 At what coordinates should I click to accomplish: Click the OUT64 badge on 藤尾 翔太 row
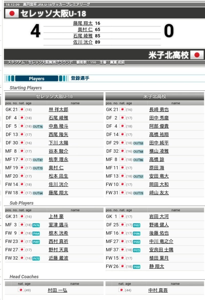coord(38,193)
